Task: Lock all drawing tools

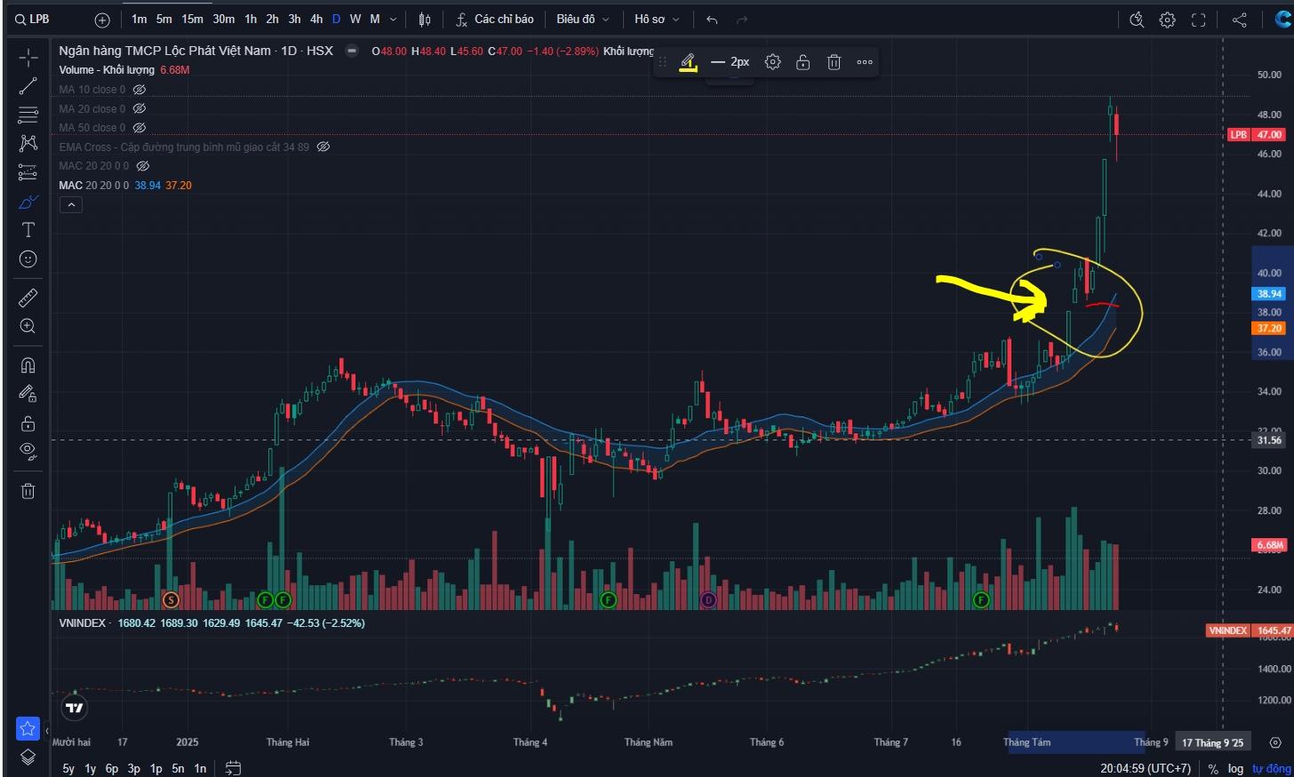Action: (x=28, y=423)
